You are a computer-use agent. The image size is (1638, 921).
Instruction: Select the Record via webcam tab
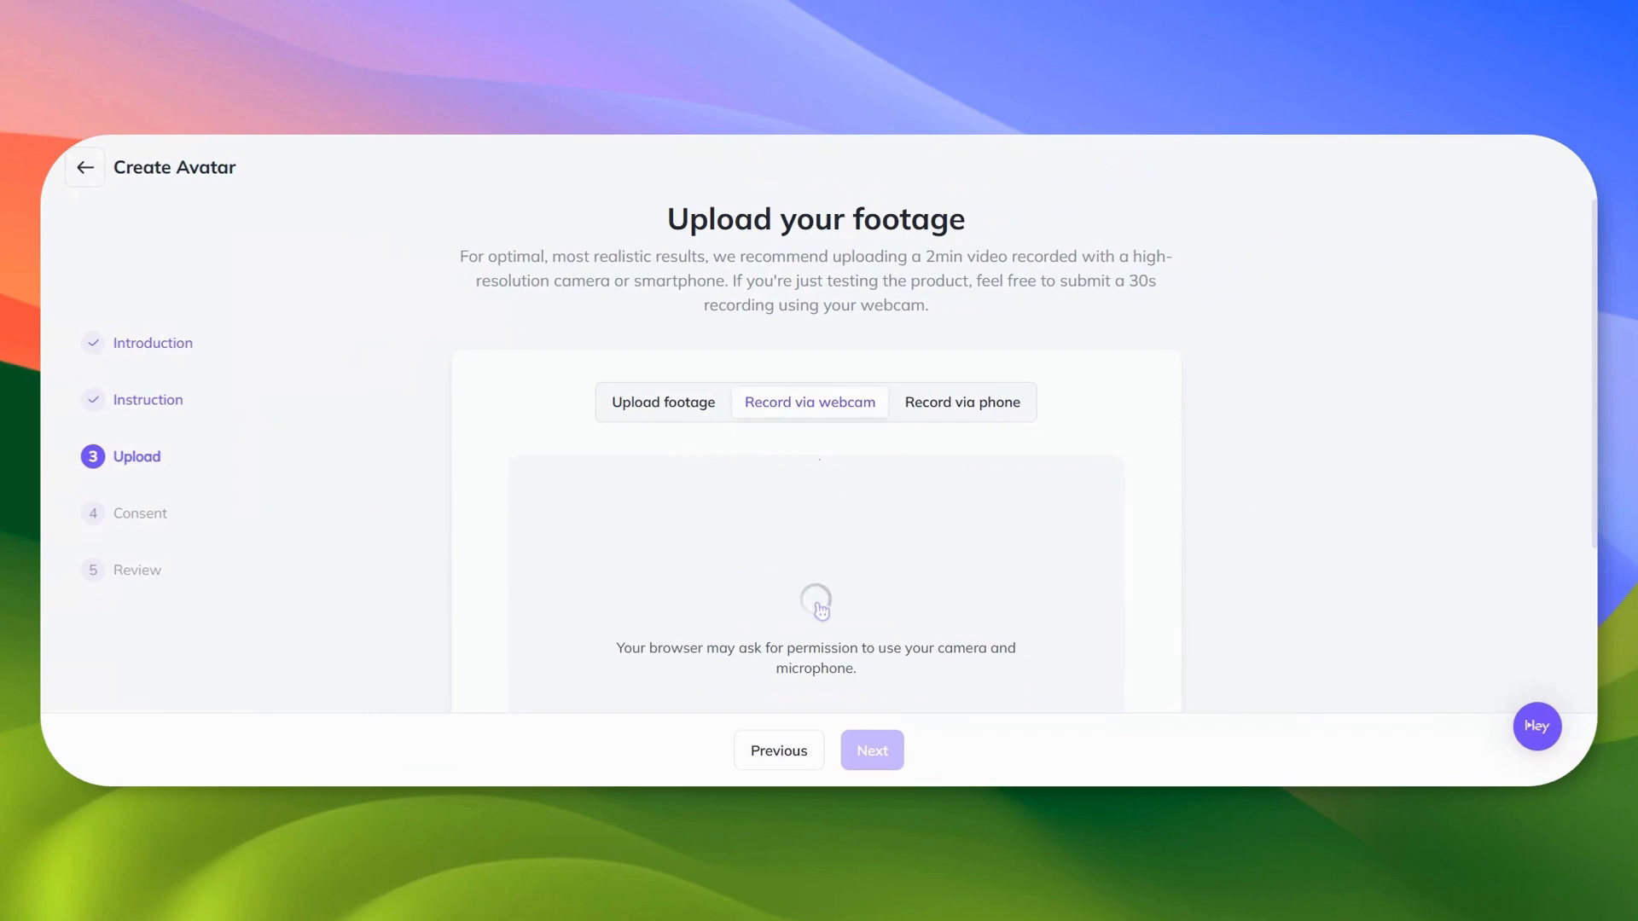[x=810, y=403]
